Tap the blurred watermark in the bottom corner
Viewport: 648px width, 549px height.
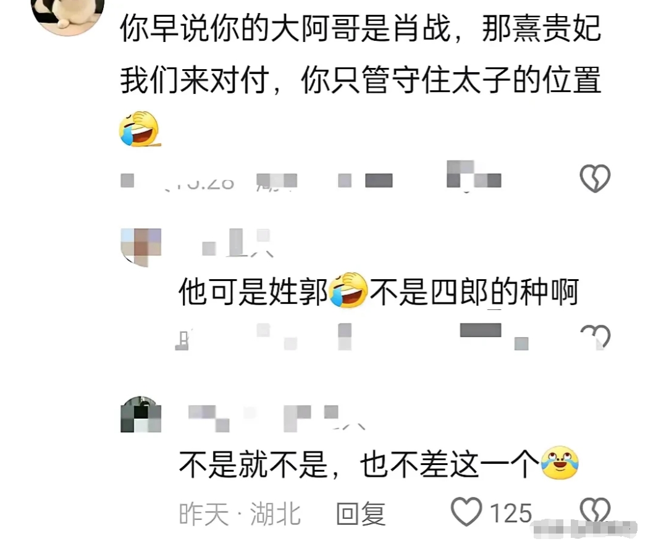click(585, 529)
